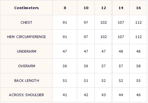
Task: Click the HEM CIRCUMFERENCE row label
Action: point(27,37)
